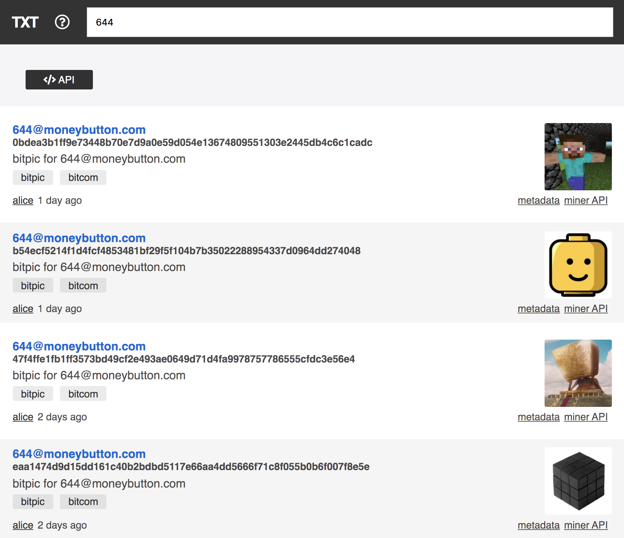View the yellow Lego head thumbnail

click(x=578, y=265)
